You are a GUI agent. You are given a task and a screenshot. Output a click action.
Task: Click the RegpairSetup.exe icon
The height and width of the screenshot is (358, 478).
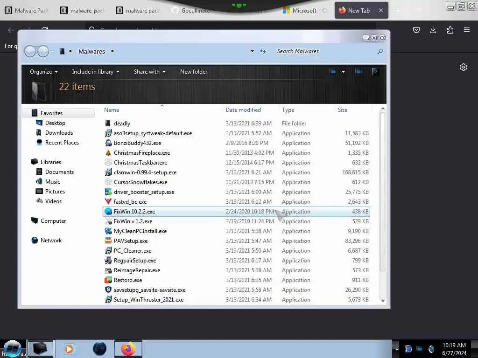click(x=108, y=260)
